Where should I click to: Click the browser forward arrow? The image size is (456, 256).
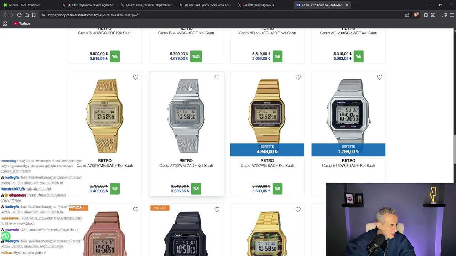point(12,15)
